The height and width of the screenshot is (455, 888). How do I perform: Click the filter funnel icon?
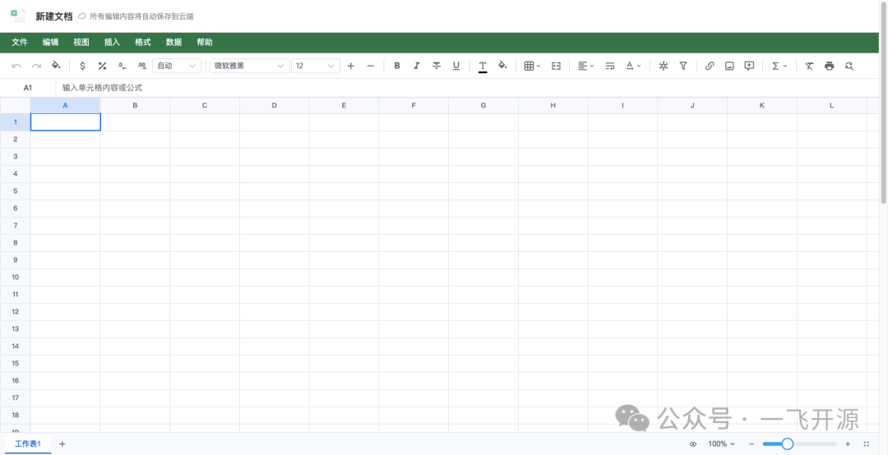coord(683,66)
